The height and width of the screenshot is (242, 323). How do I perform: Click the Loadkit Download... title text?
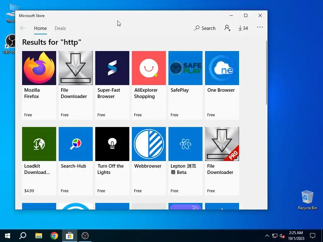pos(37,169)
